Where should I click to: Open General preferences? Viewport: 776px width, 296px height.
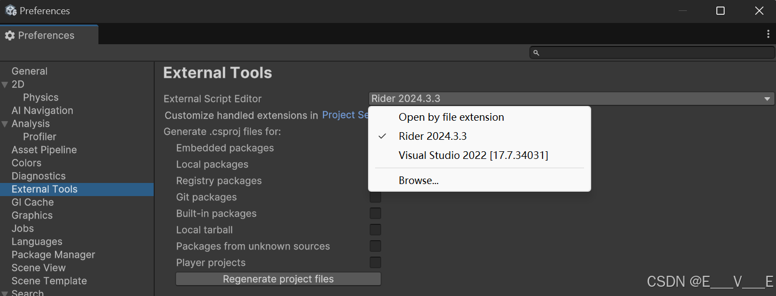click(x=30, y=72)
